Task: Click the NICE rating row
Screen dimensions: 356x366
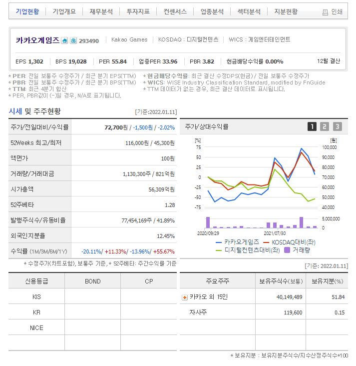Action: 92,327
